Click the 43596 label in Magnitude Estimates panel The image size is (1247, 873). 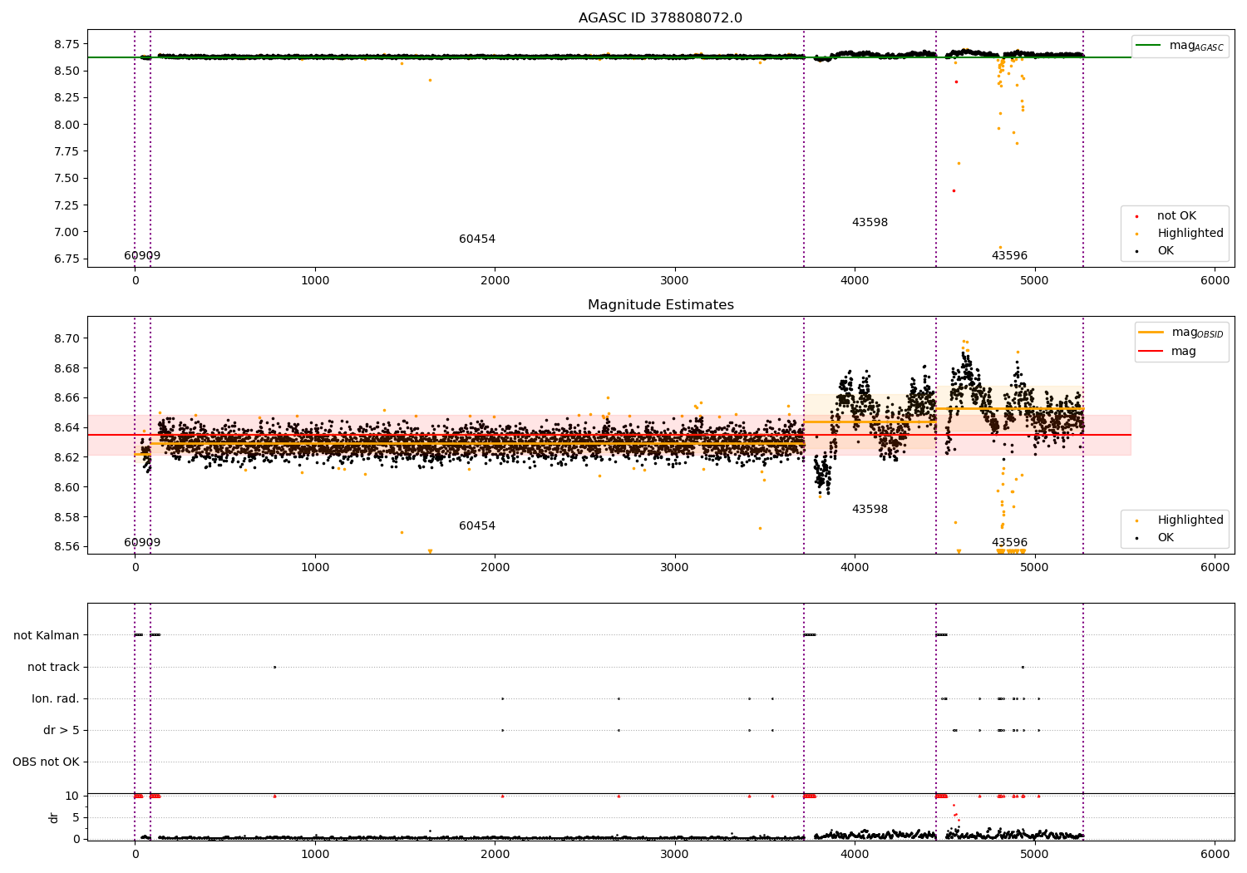1009,543
